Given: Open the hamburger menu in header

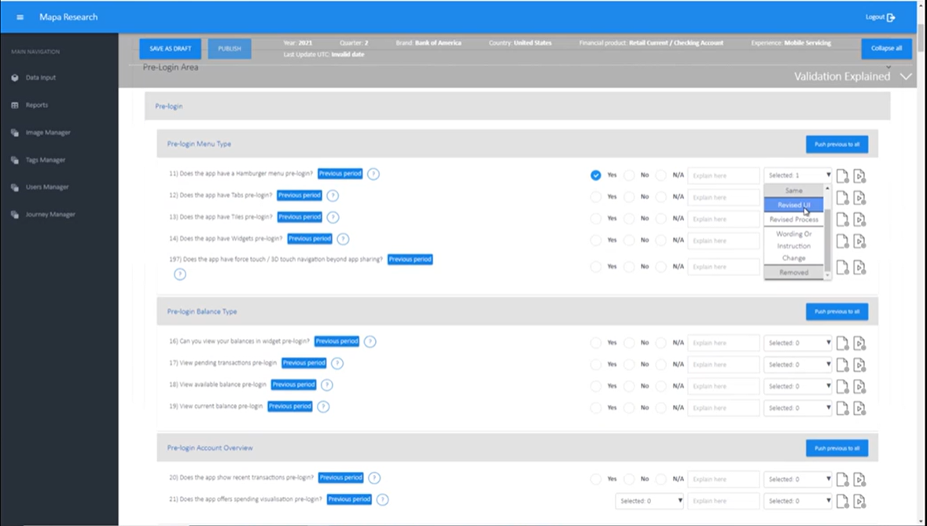Looking at the screenshot, I should click(x=20, y=17).
